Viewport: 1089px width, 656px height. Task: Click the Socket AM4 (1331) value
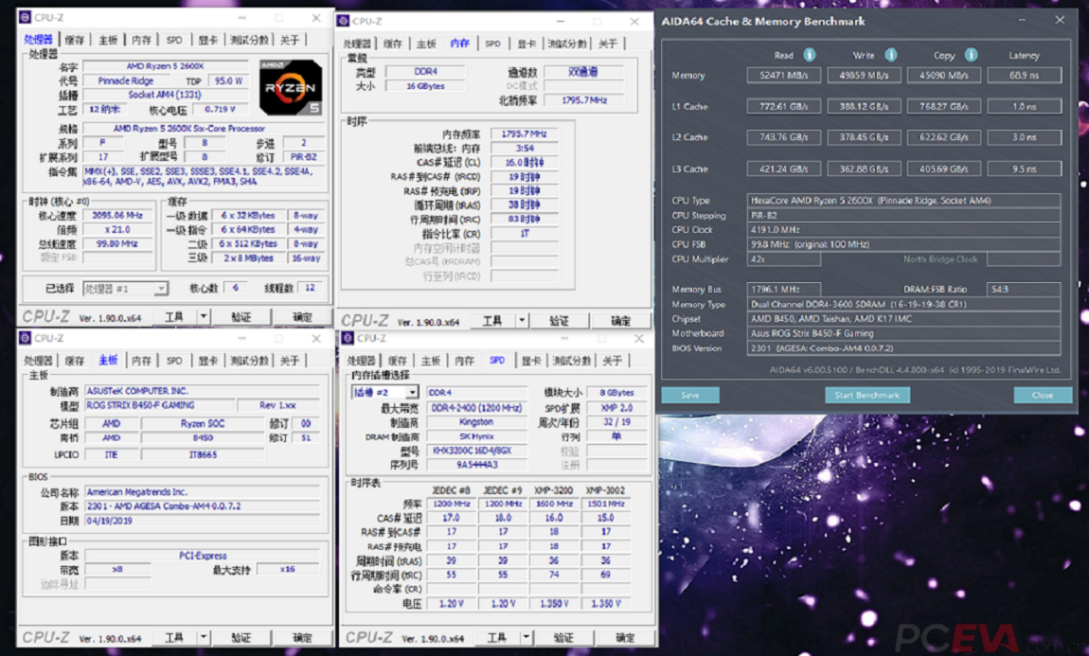coord(166,95)
